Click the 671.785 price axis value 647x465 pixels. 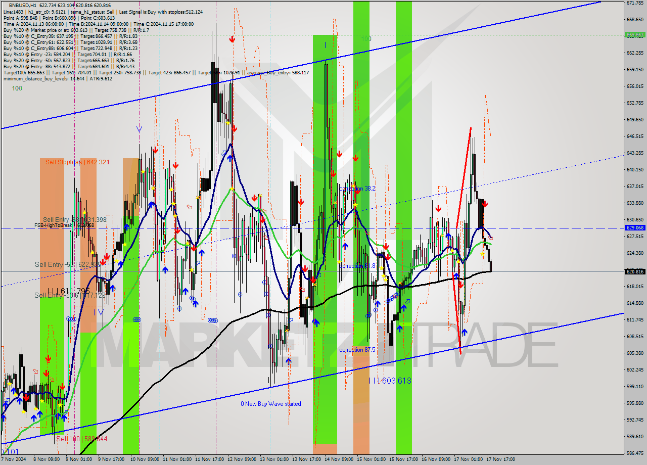pos(635,3)
